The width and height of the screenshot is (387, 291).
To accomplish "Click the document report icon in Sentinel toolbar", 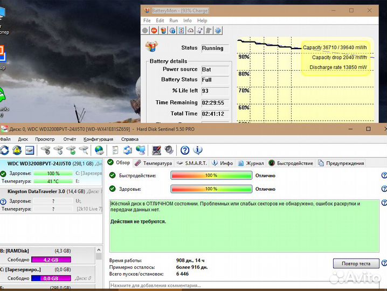I will (x=115, y=150).
